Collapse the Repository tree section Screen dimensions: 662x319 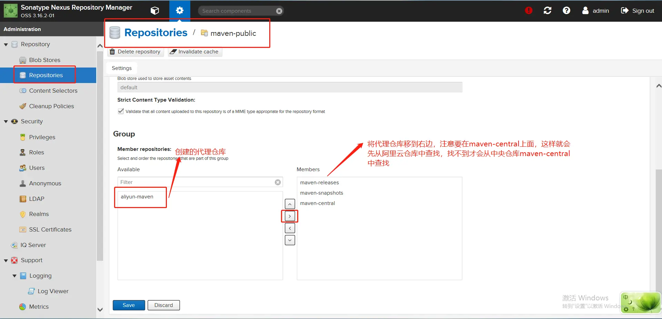coord(6,44)
